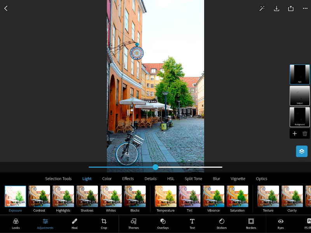
Task: Switch to the Color tab
Action: 107,179
